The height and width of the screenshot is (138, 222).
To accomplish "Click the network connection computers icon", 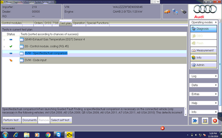I will [175, 12].
